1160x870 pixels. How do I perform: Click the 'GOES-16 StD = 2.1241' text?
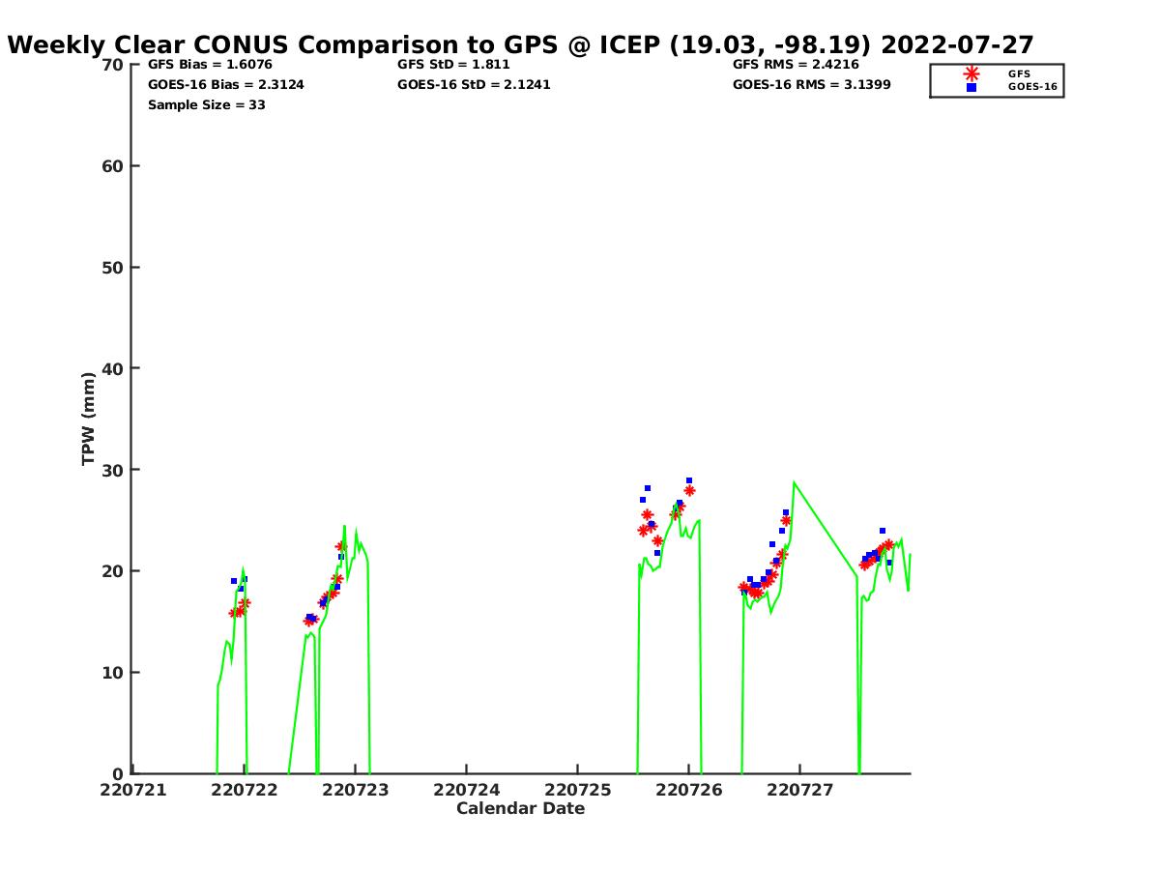474,85
